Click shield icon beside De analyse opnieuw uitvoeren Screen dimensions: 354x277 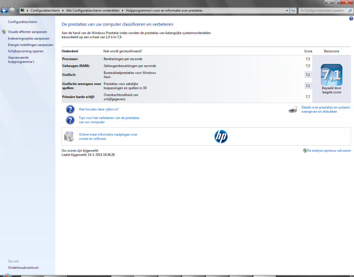click(x=305, y=150)
